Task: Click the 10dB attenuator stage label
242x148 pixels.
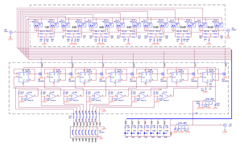Action: click(x=155, y=27)
